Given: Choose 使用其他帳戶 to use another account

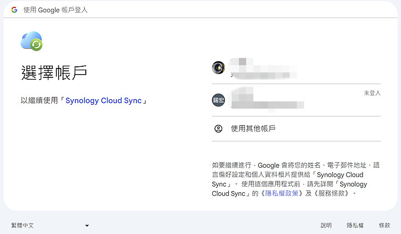Looking at the screenshot, I should (x=296, y=129).
